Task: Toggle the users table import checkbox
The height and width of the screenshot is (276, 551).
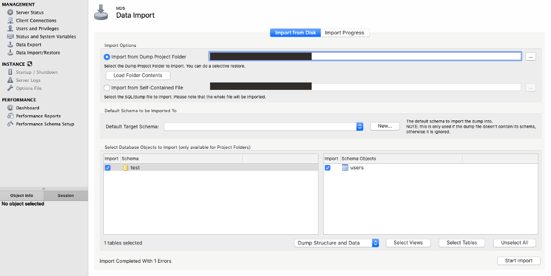Action: click(328, 168)
